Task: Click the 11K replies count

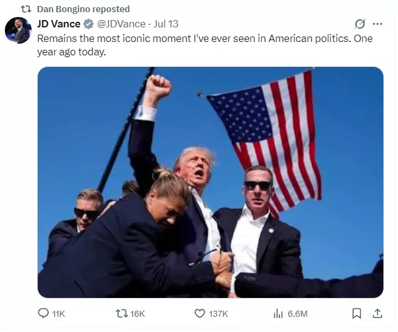Action: click(x=58, y=314)
